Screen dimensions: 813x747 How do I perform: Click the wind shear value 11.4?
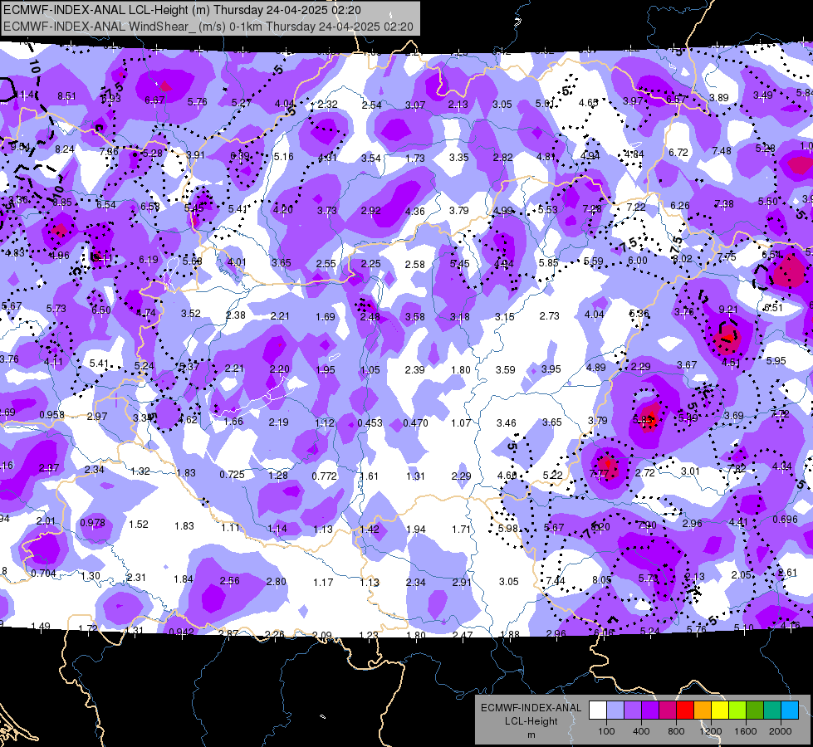pos(25,95)
